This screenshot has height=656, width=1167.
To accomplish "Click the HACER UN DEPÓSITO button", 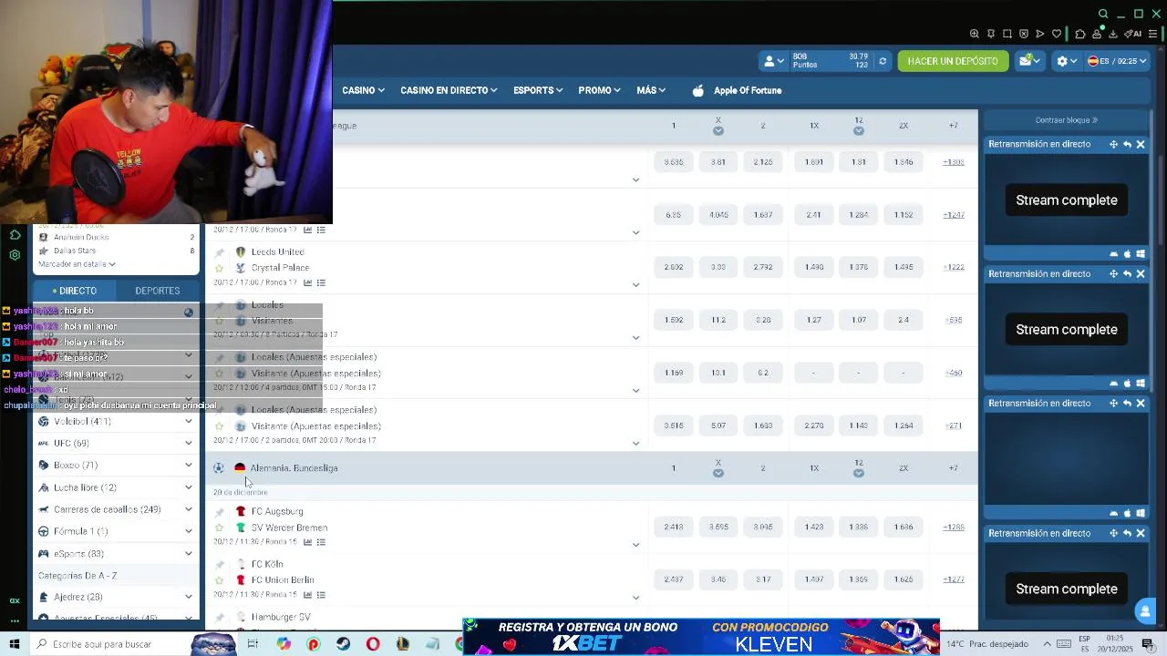I will coord(953,61).
